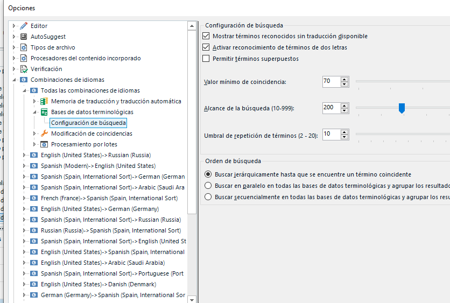Click the Russian->Spanish language pair icon

point(34,230)
